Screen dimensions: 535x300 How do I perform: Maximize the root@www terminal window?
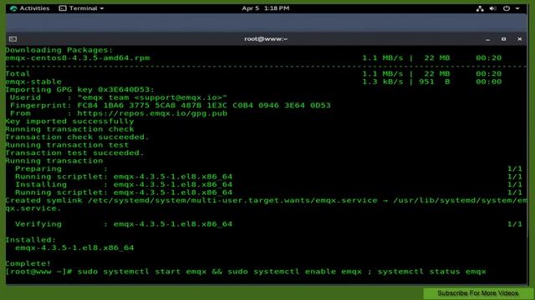503,39
